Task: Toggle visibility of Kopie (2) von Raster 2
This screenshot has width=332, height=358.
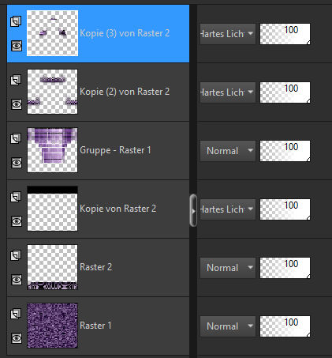Action: point(17,104)
